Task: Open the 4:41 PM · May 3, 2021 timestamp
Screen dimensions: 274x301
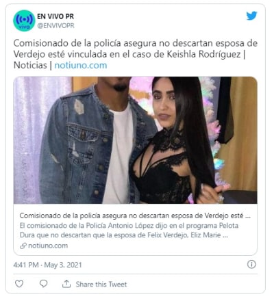Action: tap(47, 265)
